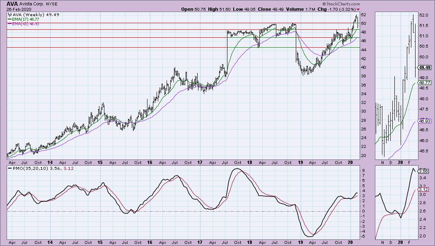Click the 2.6 tick on zoomed PMO axis
Image resolution: width=435 pixels, height=246 pixels.
pos(422,211)
